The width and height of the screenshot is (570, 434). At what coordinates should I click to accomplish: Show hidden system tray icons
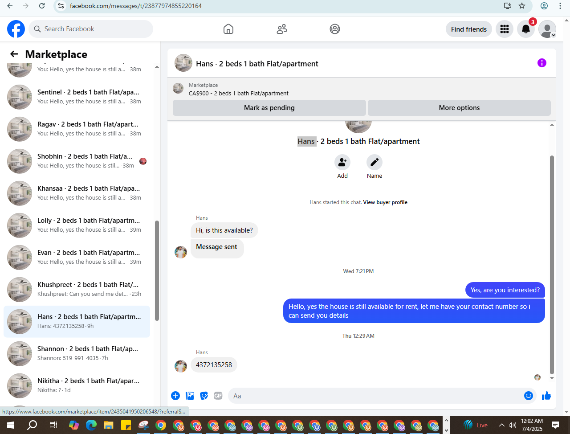501,425
